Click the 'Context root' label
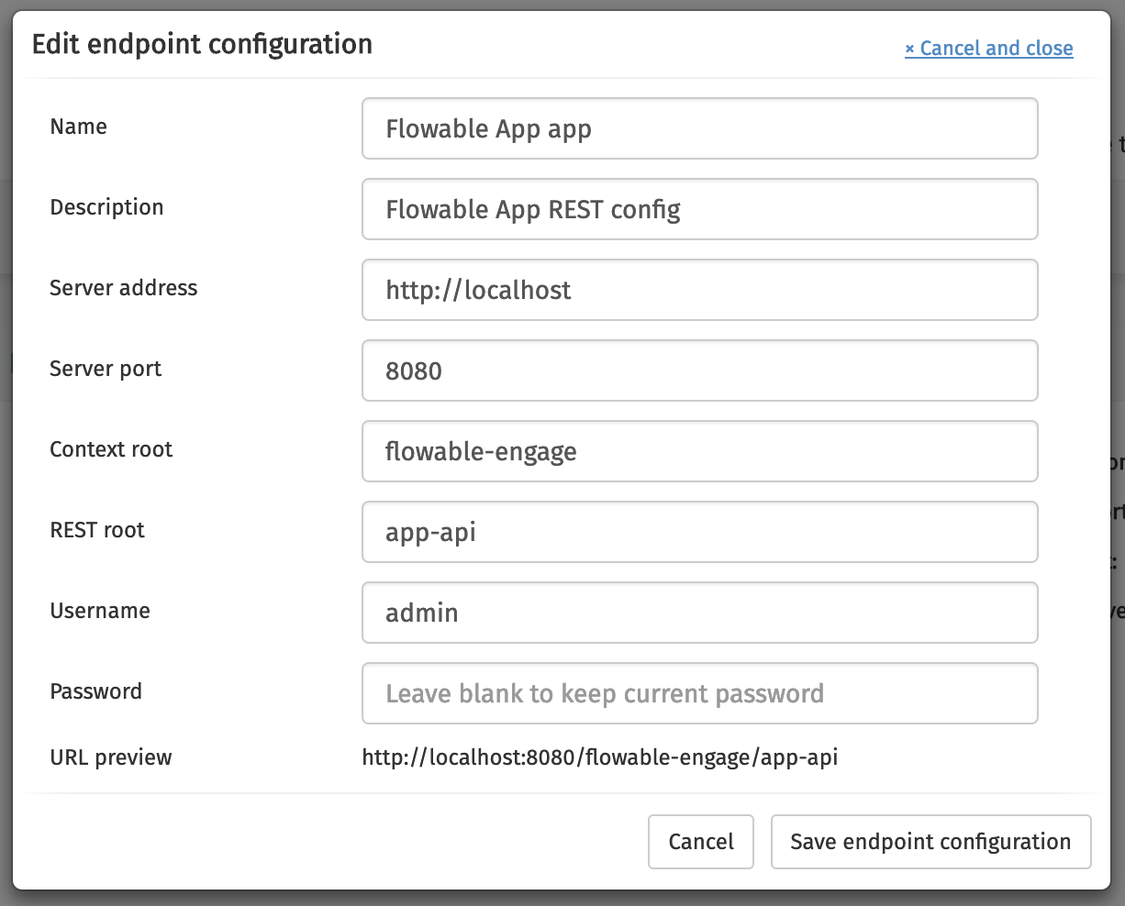Viewport: 1125px width, 906px height. 111,449
